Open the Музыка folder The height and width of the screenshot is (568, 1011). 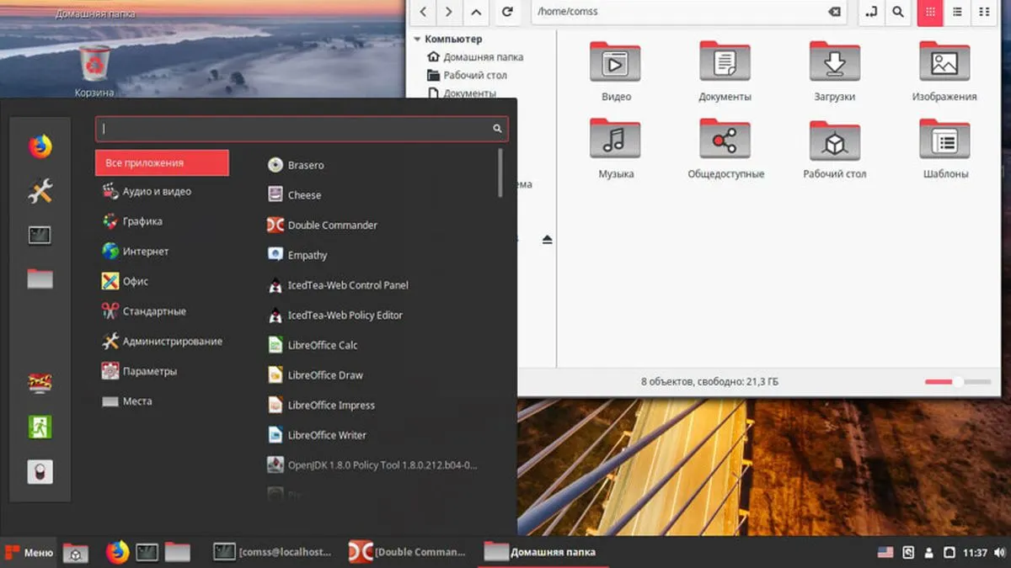[616, 137]
